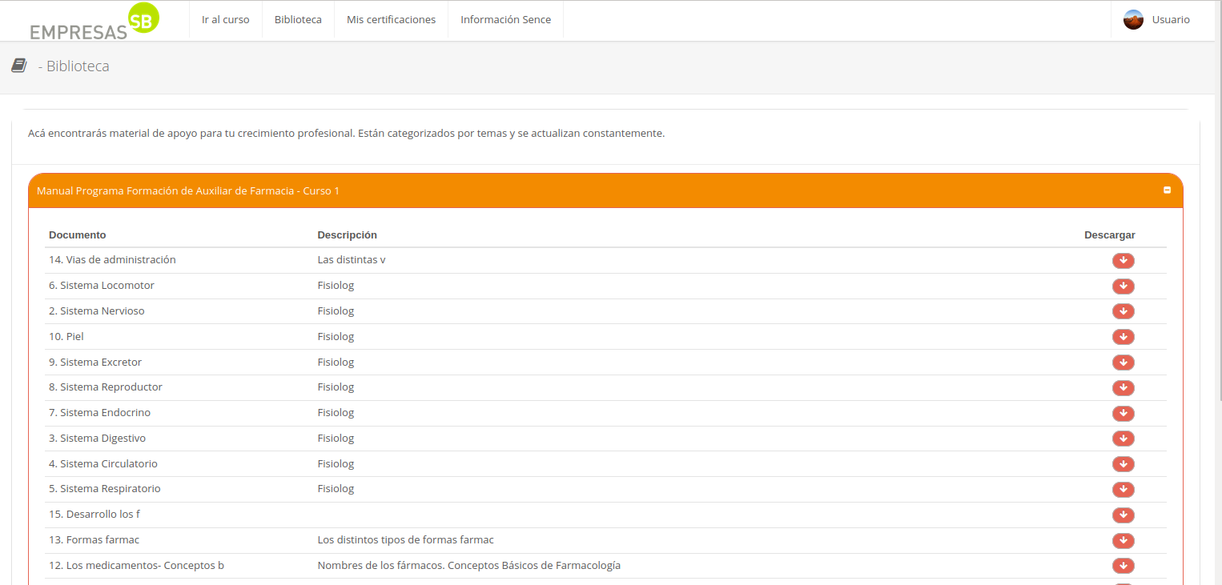
Task: Download the 5. Sistema Respiratorio document
Action: (x=1123, y=490)
